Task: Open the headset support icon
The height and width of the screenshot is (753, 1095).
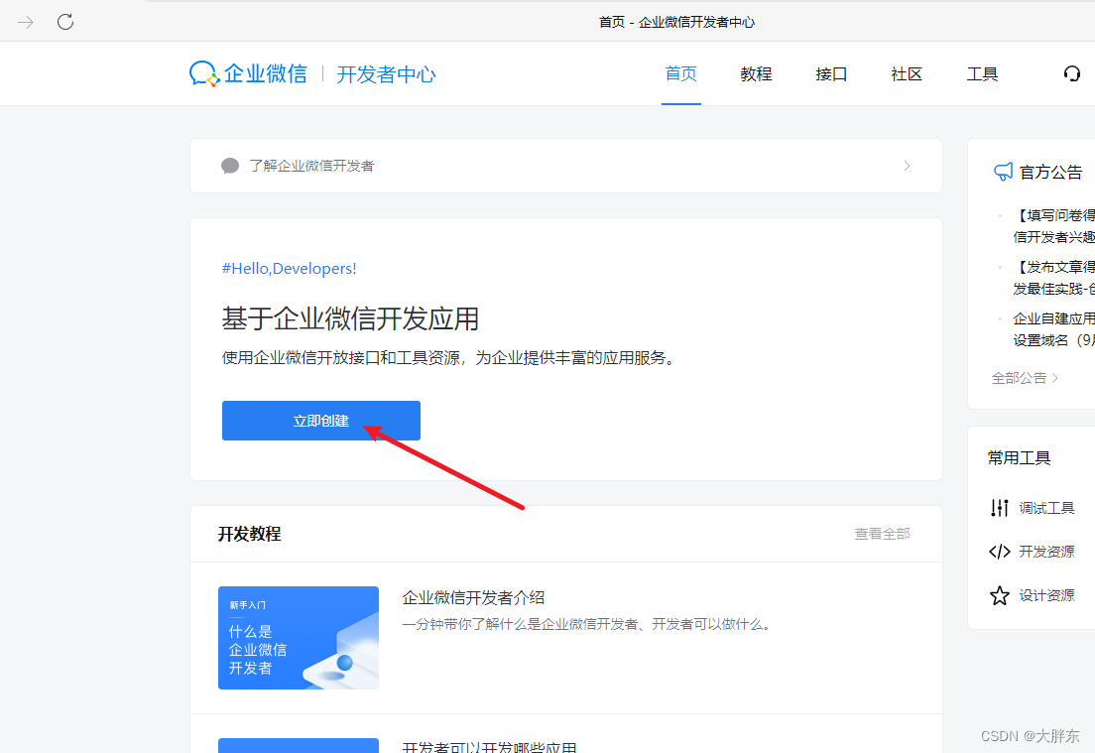Action: coord(1072,73)
